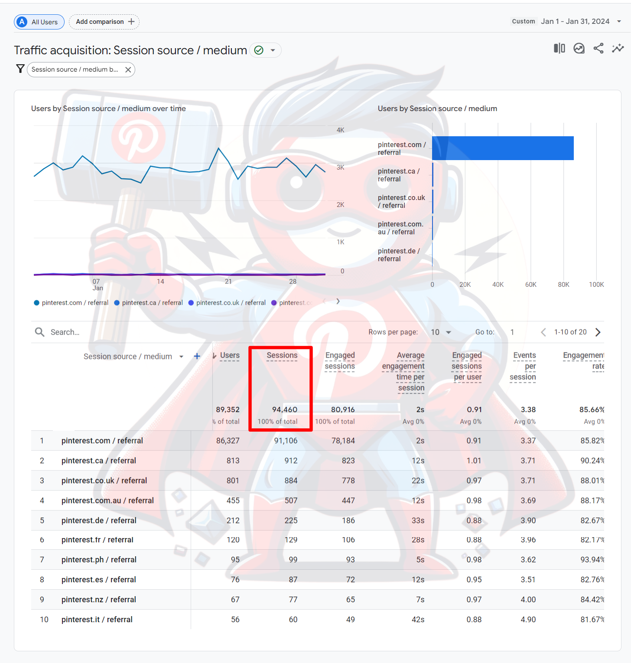631x663 pixels.
Task: Open Rows per page dropdown
Action: pyautogui.click(x=441, y=332)
